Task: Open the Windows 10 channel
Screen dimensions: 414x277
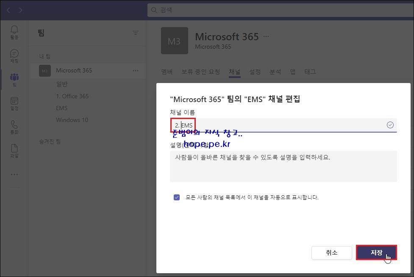Action: point(72,120)
